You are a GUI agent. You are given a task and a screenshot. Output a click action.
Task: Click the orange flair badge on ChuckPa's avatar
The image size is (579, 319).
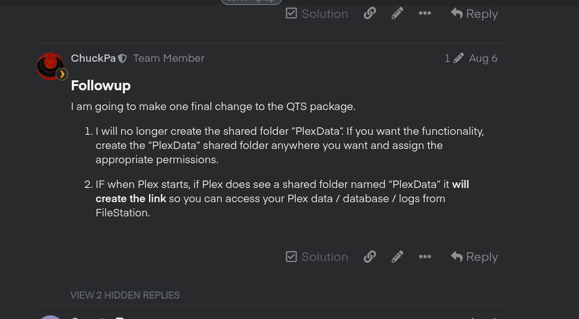(62, 74)
